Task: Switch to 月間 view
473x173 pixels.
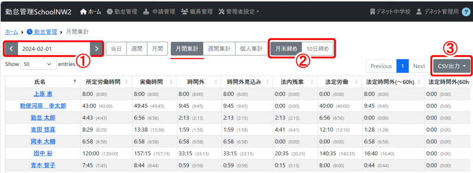Action: coord(157,49)
